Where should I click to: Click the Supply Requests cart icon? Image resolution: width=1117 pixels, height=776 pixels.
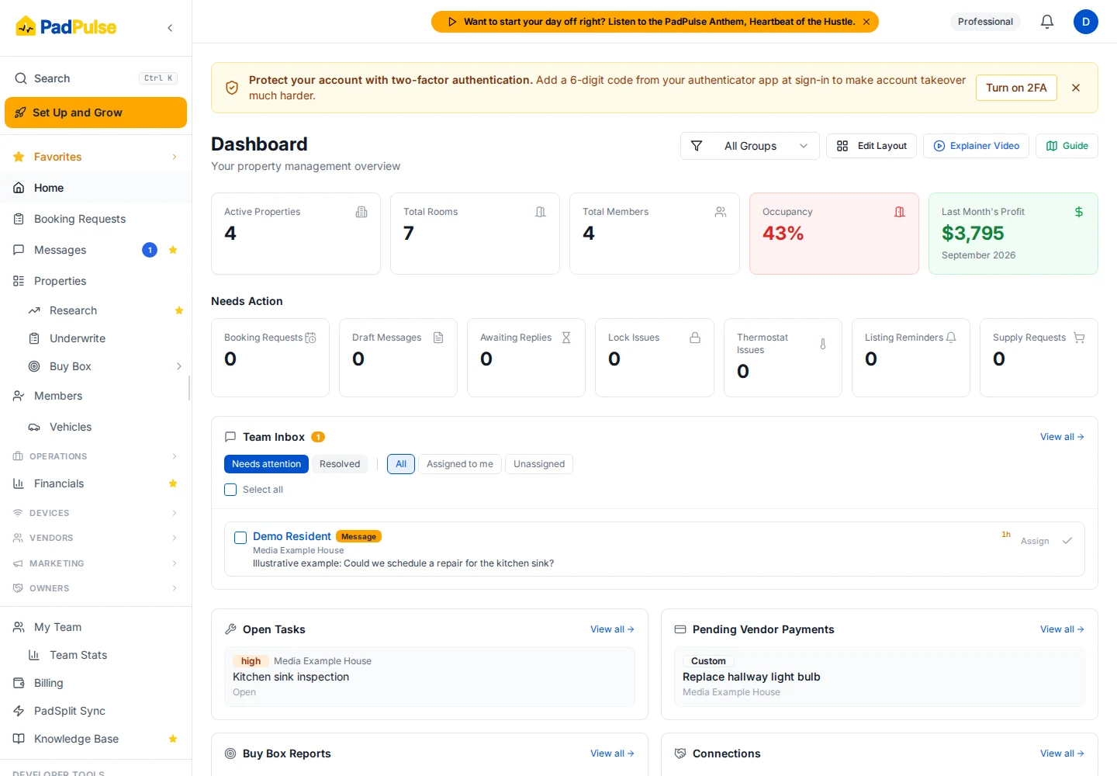coord(1079,338)
